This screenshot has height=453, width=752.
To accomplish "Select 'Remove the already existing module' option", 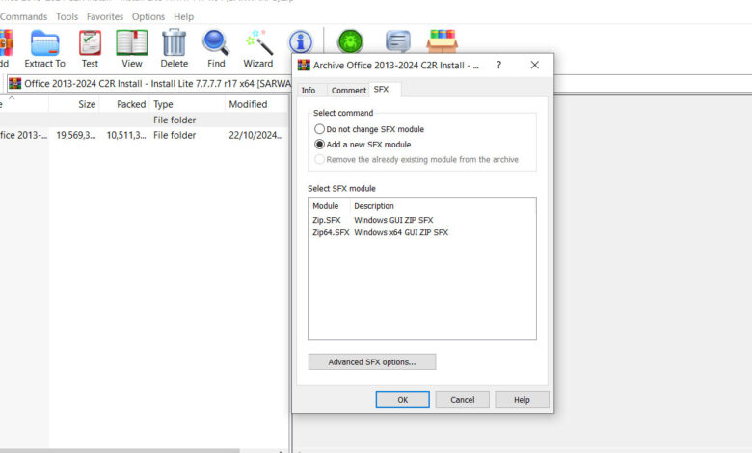I will (416, 160).
